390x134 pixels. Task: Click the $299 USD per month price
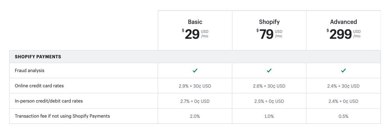[343, 34]
